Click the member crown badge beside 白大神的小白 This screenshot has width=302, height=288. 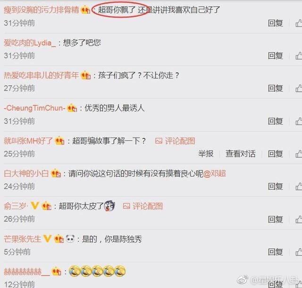pos(56,173)
